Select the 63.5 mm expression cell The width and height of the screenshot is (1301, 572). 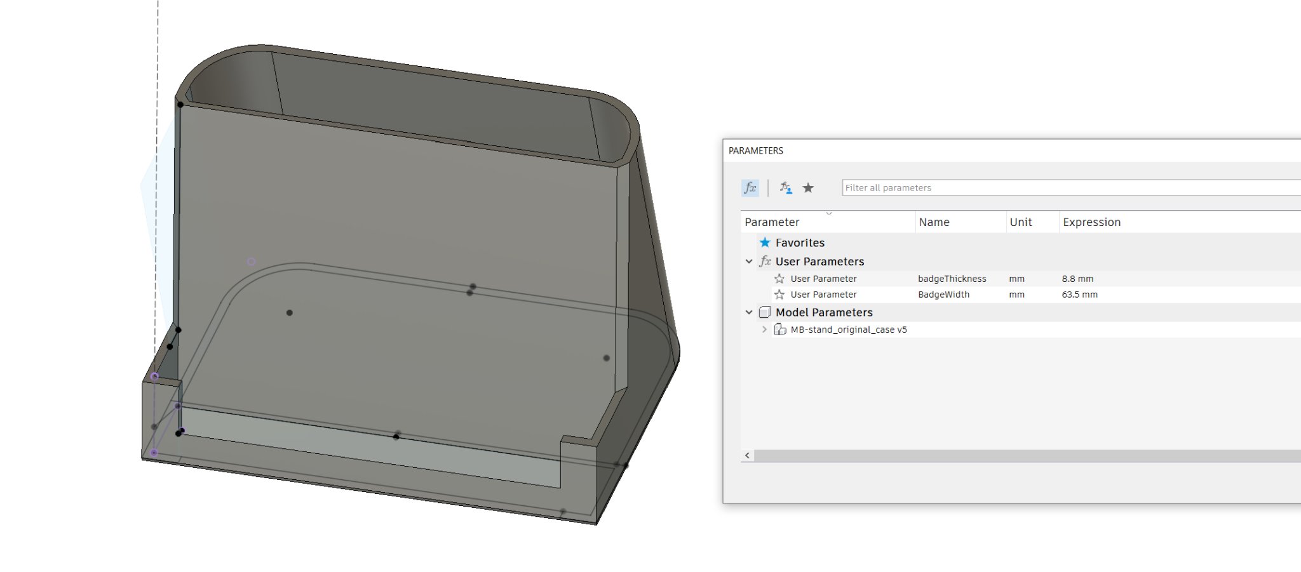point(1079,295)
